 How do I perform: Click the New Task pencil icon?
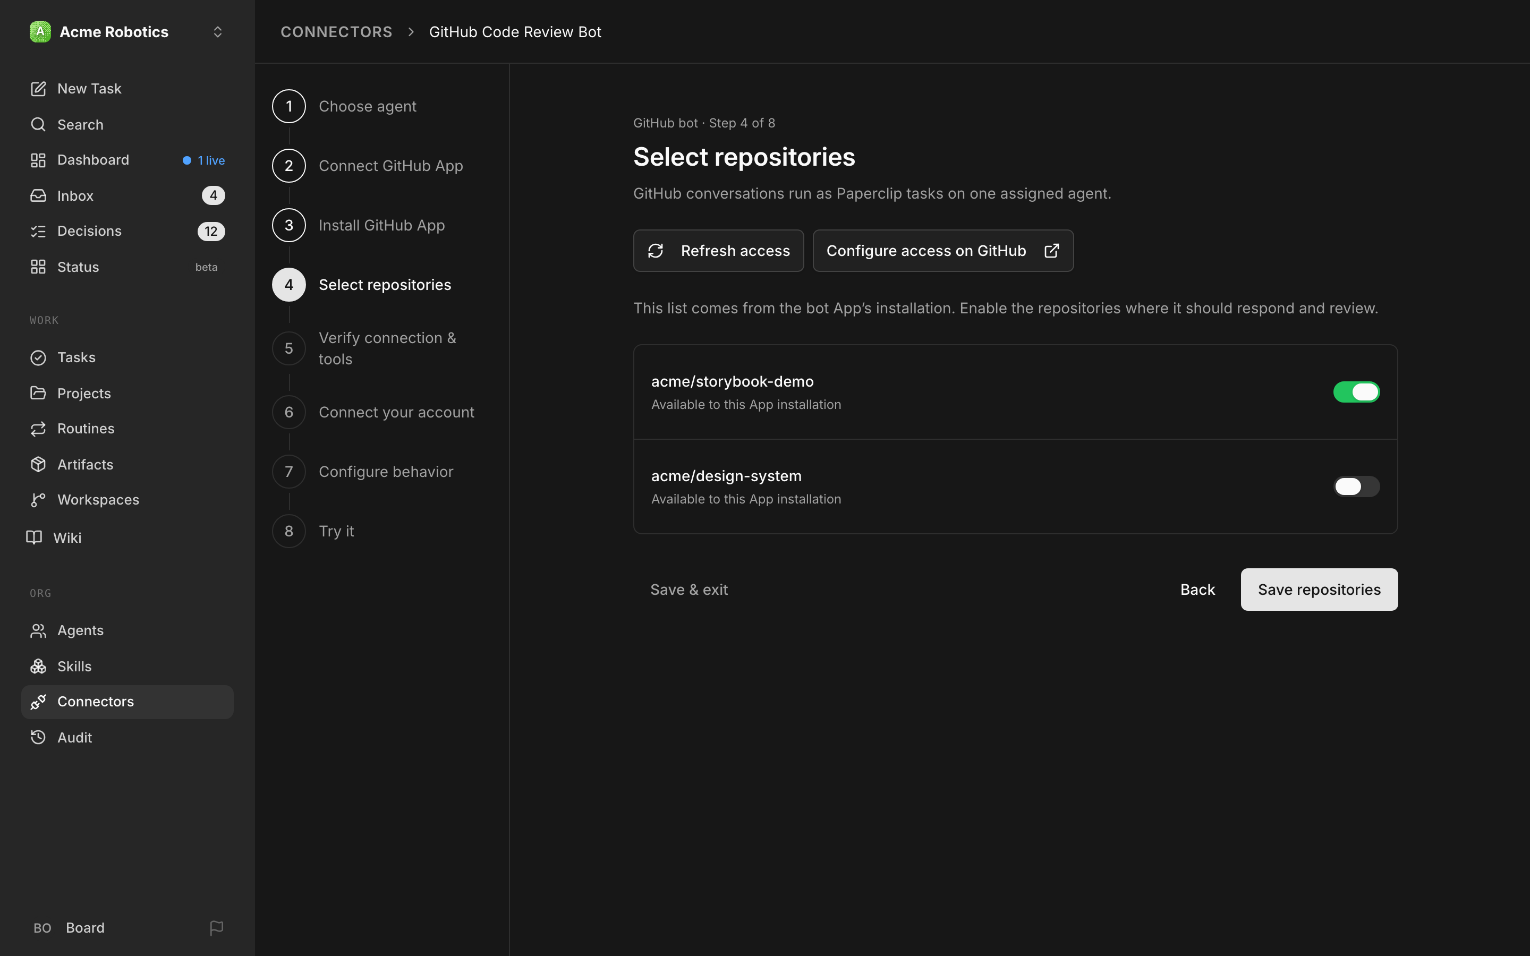[x=38, y=89]
